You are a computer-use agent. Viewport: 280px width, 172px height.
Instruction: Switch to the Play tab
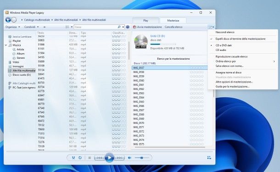[x=146, y=21]
